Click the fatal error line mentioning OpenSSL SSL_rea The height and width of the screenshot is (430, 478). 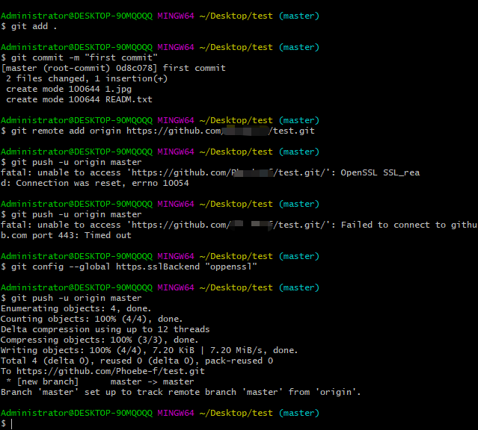(210, 172)
